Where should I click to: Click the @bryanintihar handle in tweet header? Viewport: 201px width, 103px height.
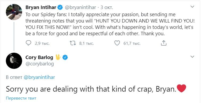(x=80, y=7)
